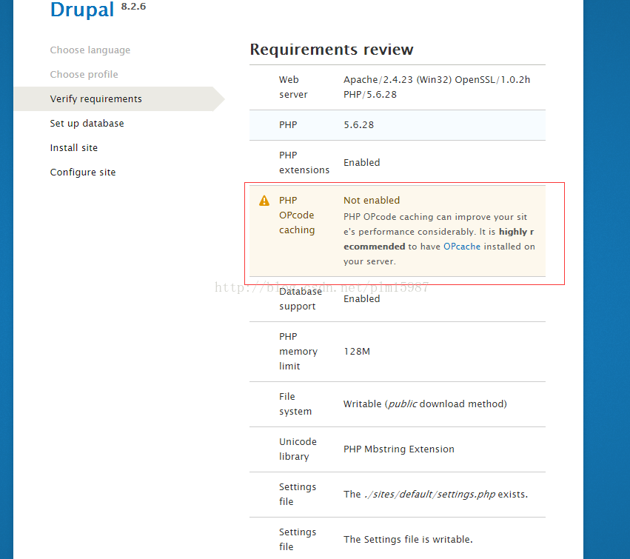Click the PHP label in highlighted row
This screenshot has width=630, height=559.
click(288, 125)
